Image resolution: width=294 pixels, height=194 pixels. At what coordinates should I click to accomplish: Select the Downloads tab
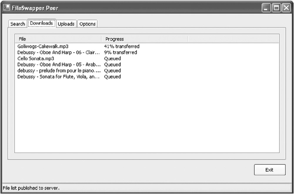[41, 23]
